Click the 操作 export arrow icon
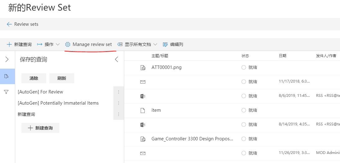This screenshot has height=163, width=340. pos(40,44)
